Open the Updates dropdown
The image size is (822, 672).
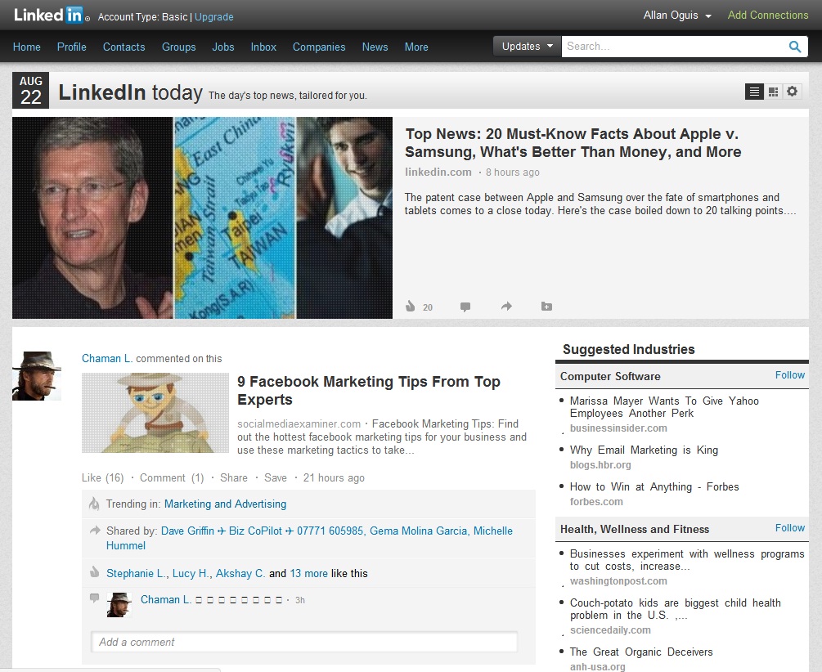526,47
